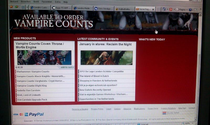
Task: Click the Reclaim the Night vampire image
Action: coord(107,58)
